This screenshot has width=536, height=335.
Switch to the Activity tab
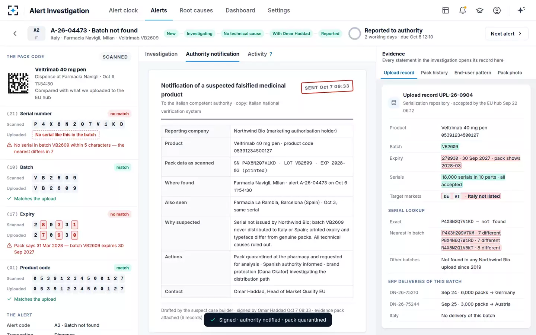tap(260, 54)
